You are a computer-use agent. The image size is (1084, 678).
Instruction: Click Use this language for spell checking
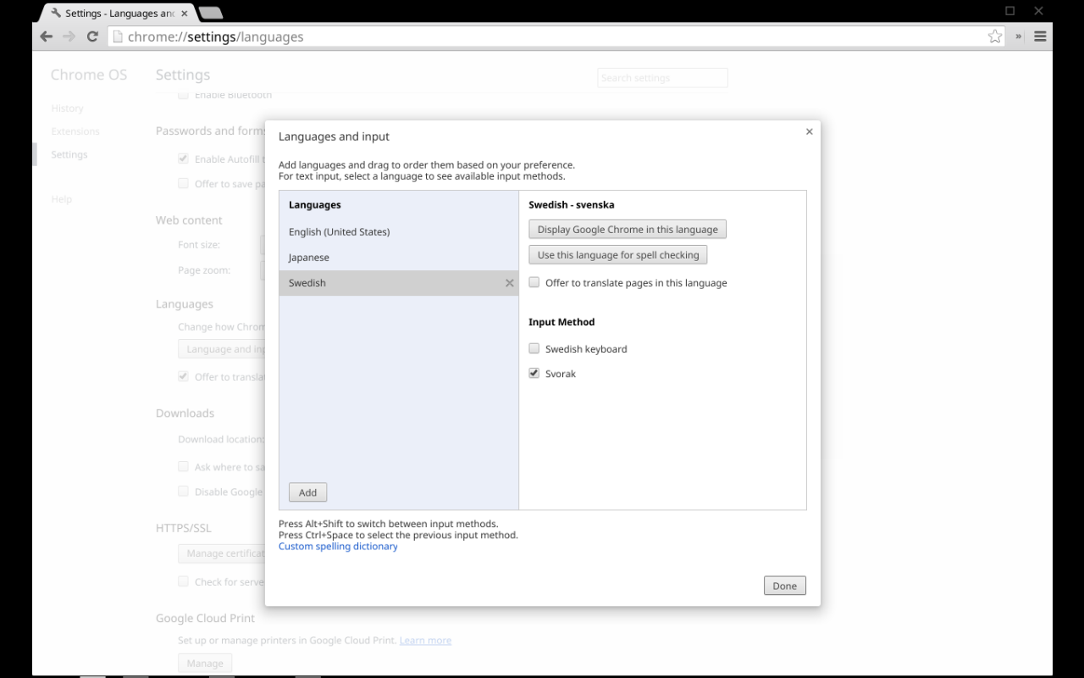coord(618,255)
